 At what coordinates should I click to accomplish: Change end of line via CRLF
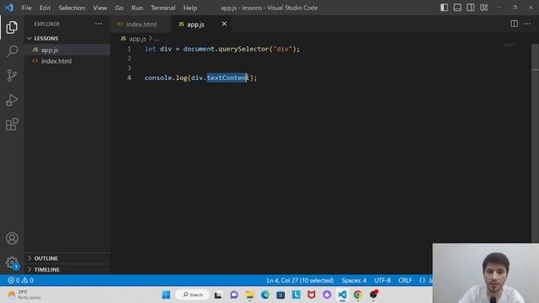coord(405,280)
